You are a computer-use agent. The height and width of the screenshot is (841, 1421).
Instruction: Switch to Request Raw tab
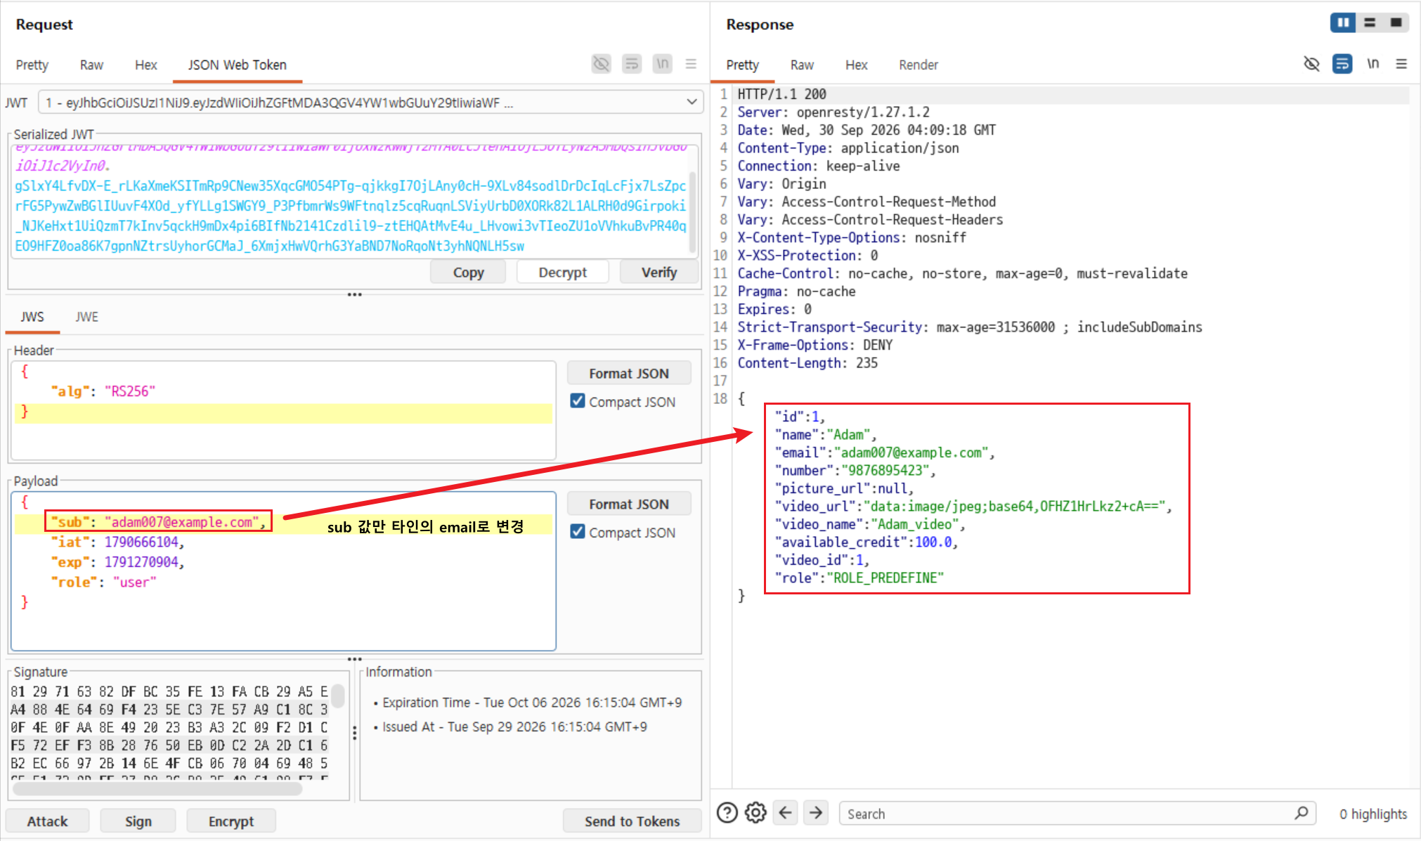point(91,65)
